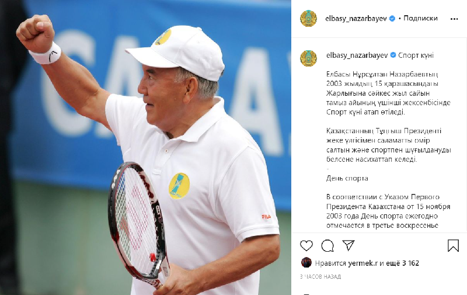Toggle Подписки following status
The width and height of the screenshot is (467, 295).
pos(420,18)
